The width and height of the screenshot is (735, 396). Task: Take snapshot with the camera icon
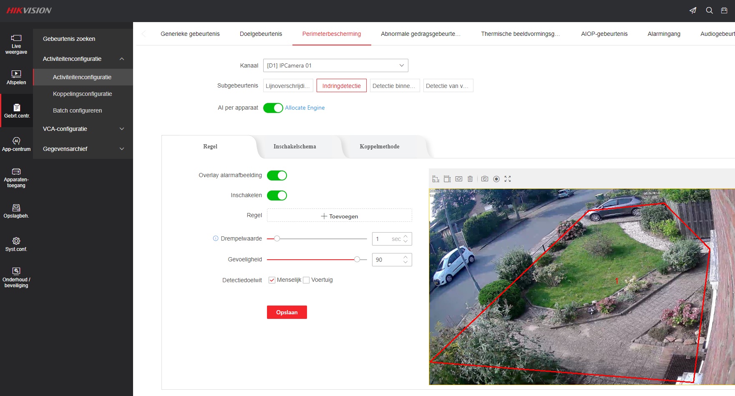pyautogui.click(x=484, y=179)
